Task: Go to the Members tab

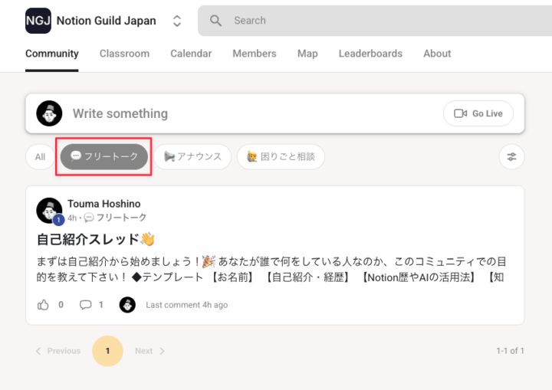Action: point(255,54)
